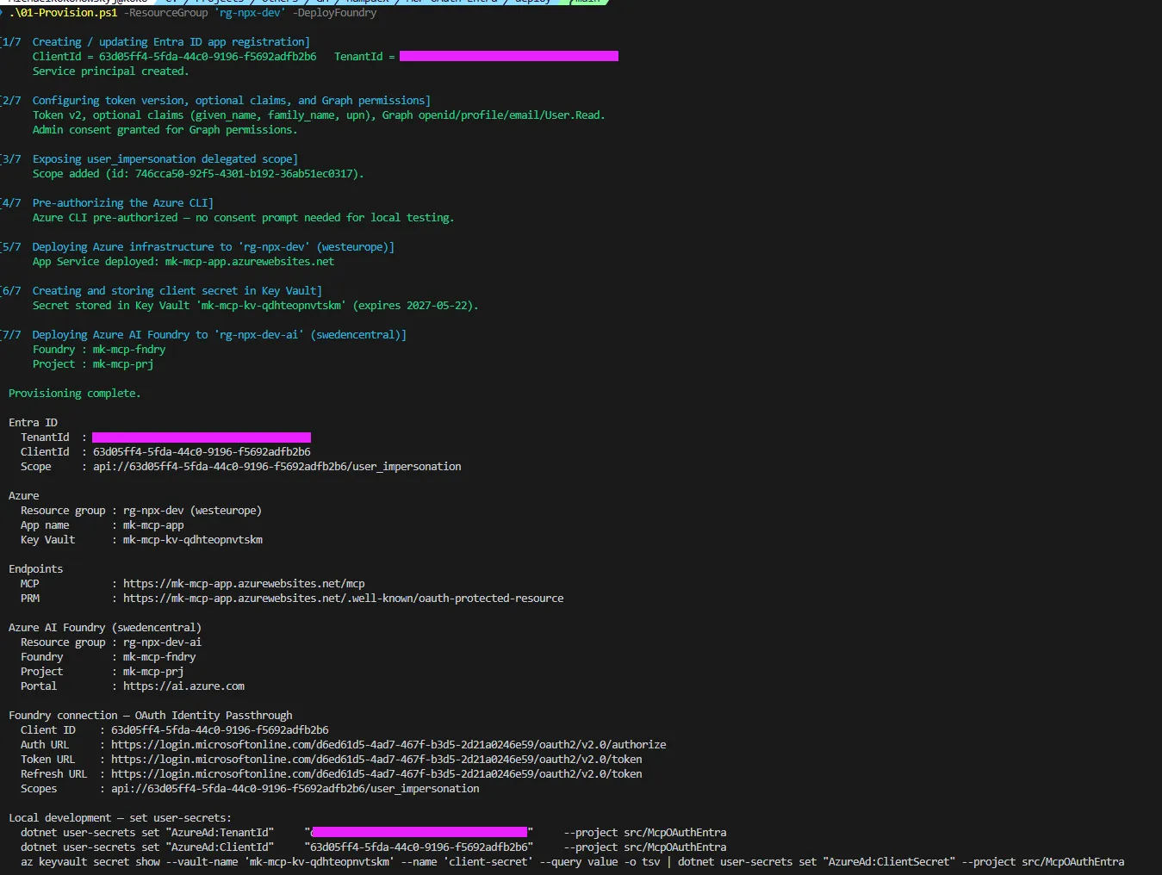1162x875 pixels.
Task: Click the 'Service principal created.' line
Action: pyautogui.click(x=110, y=71)
